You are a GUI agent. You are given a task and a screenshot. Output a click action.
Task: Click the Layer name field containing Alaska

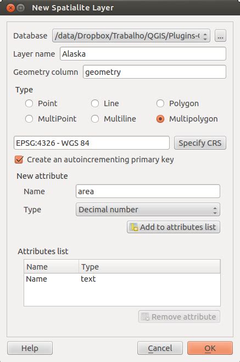tap(143, 54)
